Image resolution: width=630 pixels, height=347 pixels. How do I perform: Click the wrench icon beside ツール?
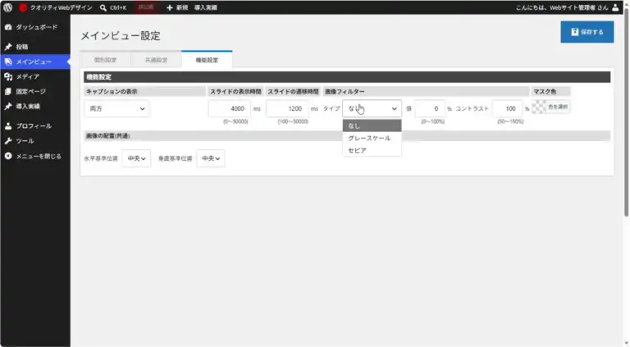pyautogui.click(x=8, y=140)
